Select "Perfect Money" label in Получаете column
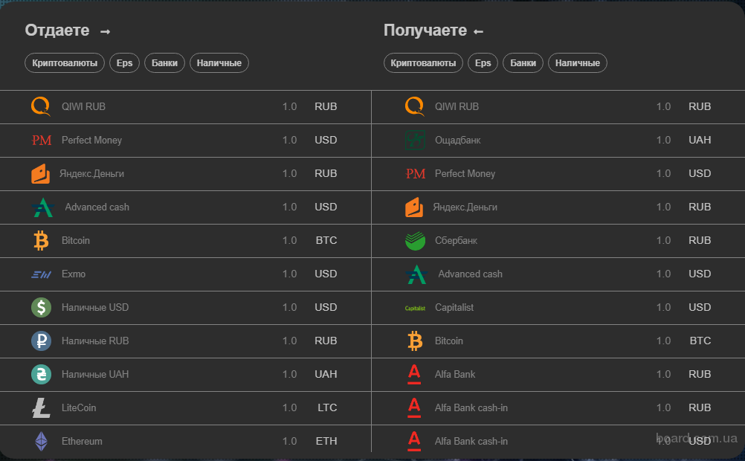 point(465,173)
